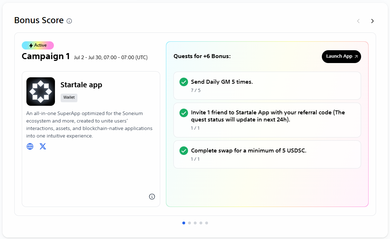Screen dimensions: 390x239
Task: Select the first carousel pagination dot
Action: [x=183, y=223]
